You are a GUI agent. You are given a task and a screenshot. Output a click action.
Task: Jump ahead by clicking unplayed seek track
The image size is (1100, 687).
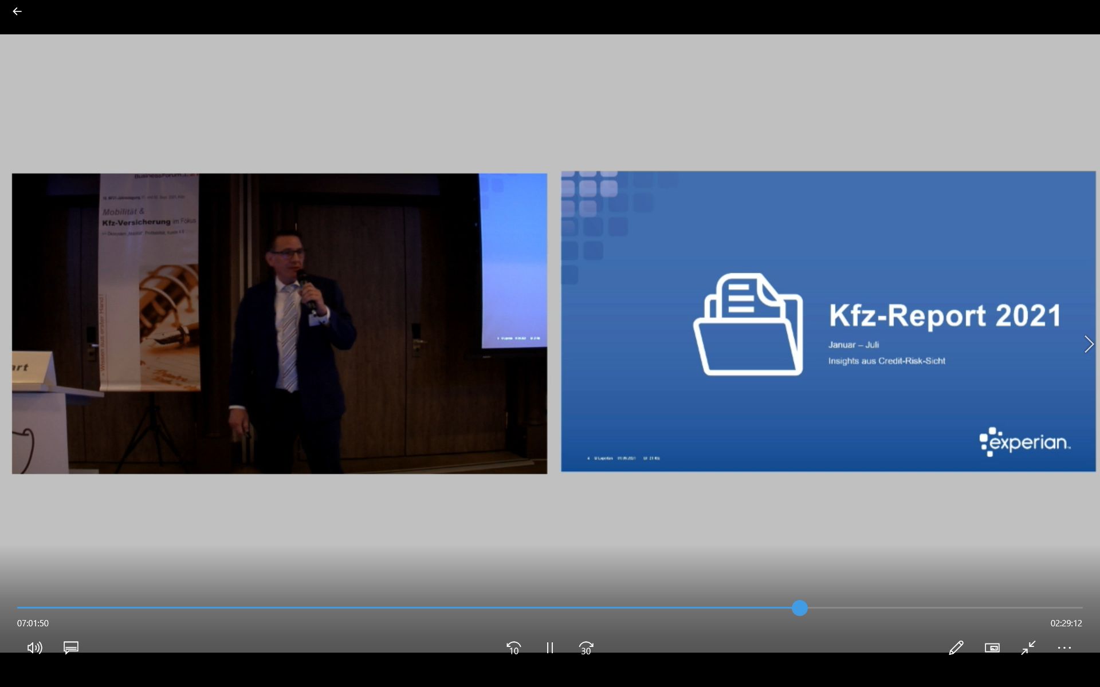pos(945,608)
